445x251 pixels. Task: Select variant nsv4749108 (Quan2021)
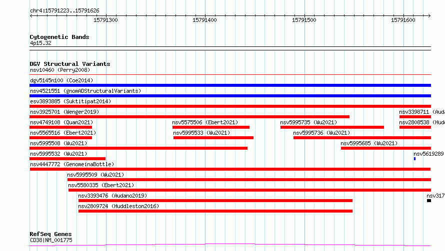click(x=61, y=122)
